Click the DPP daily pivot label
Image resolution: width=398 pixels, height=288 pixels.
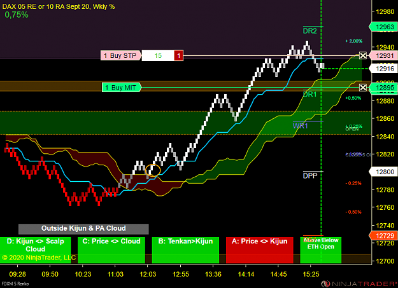[x=310, y=175]
